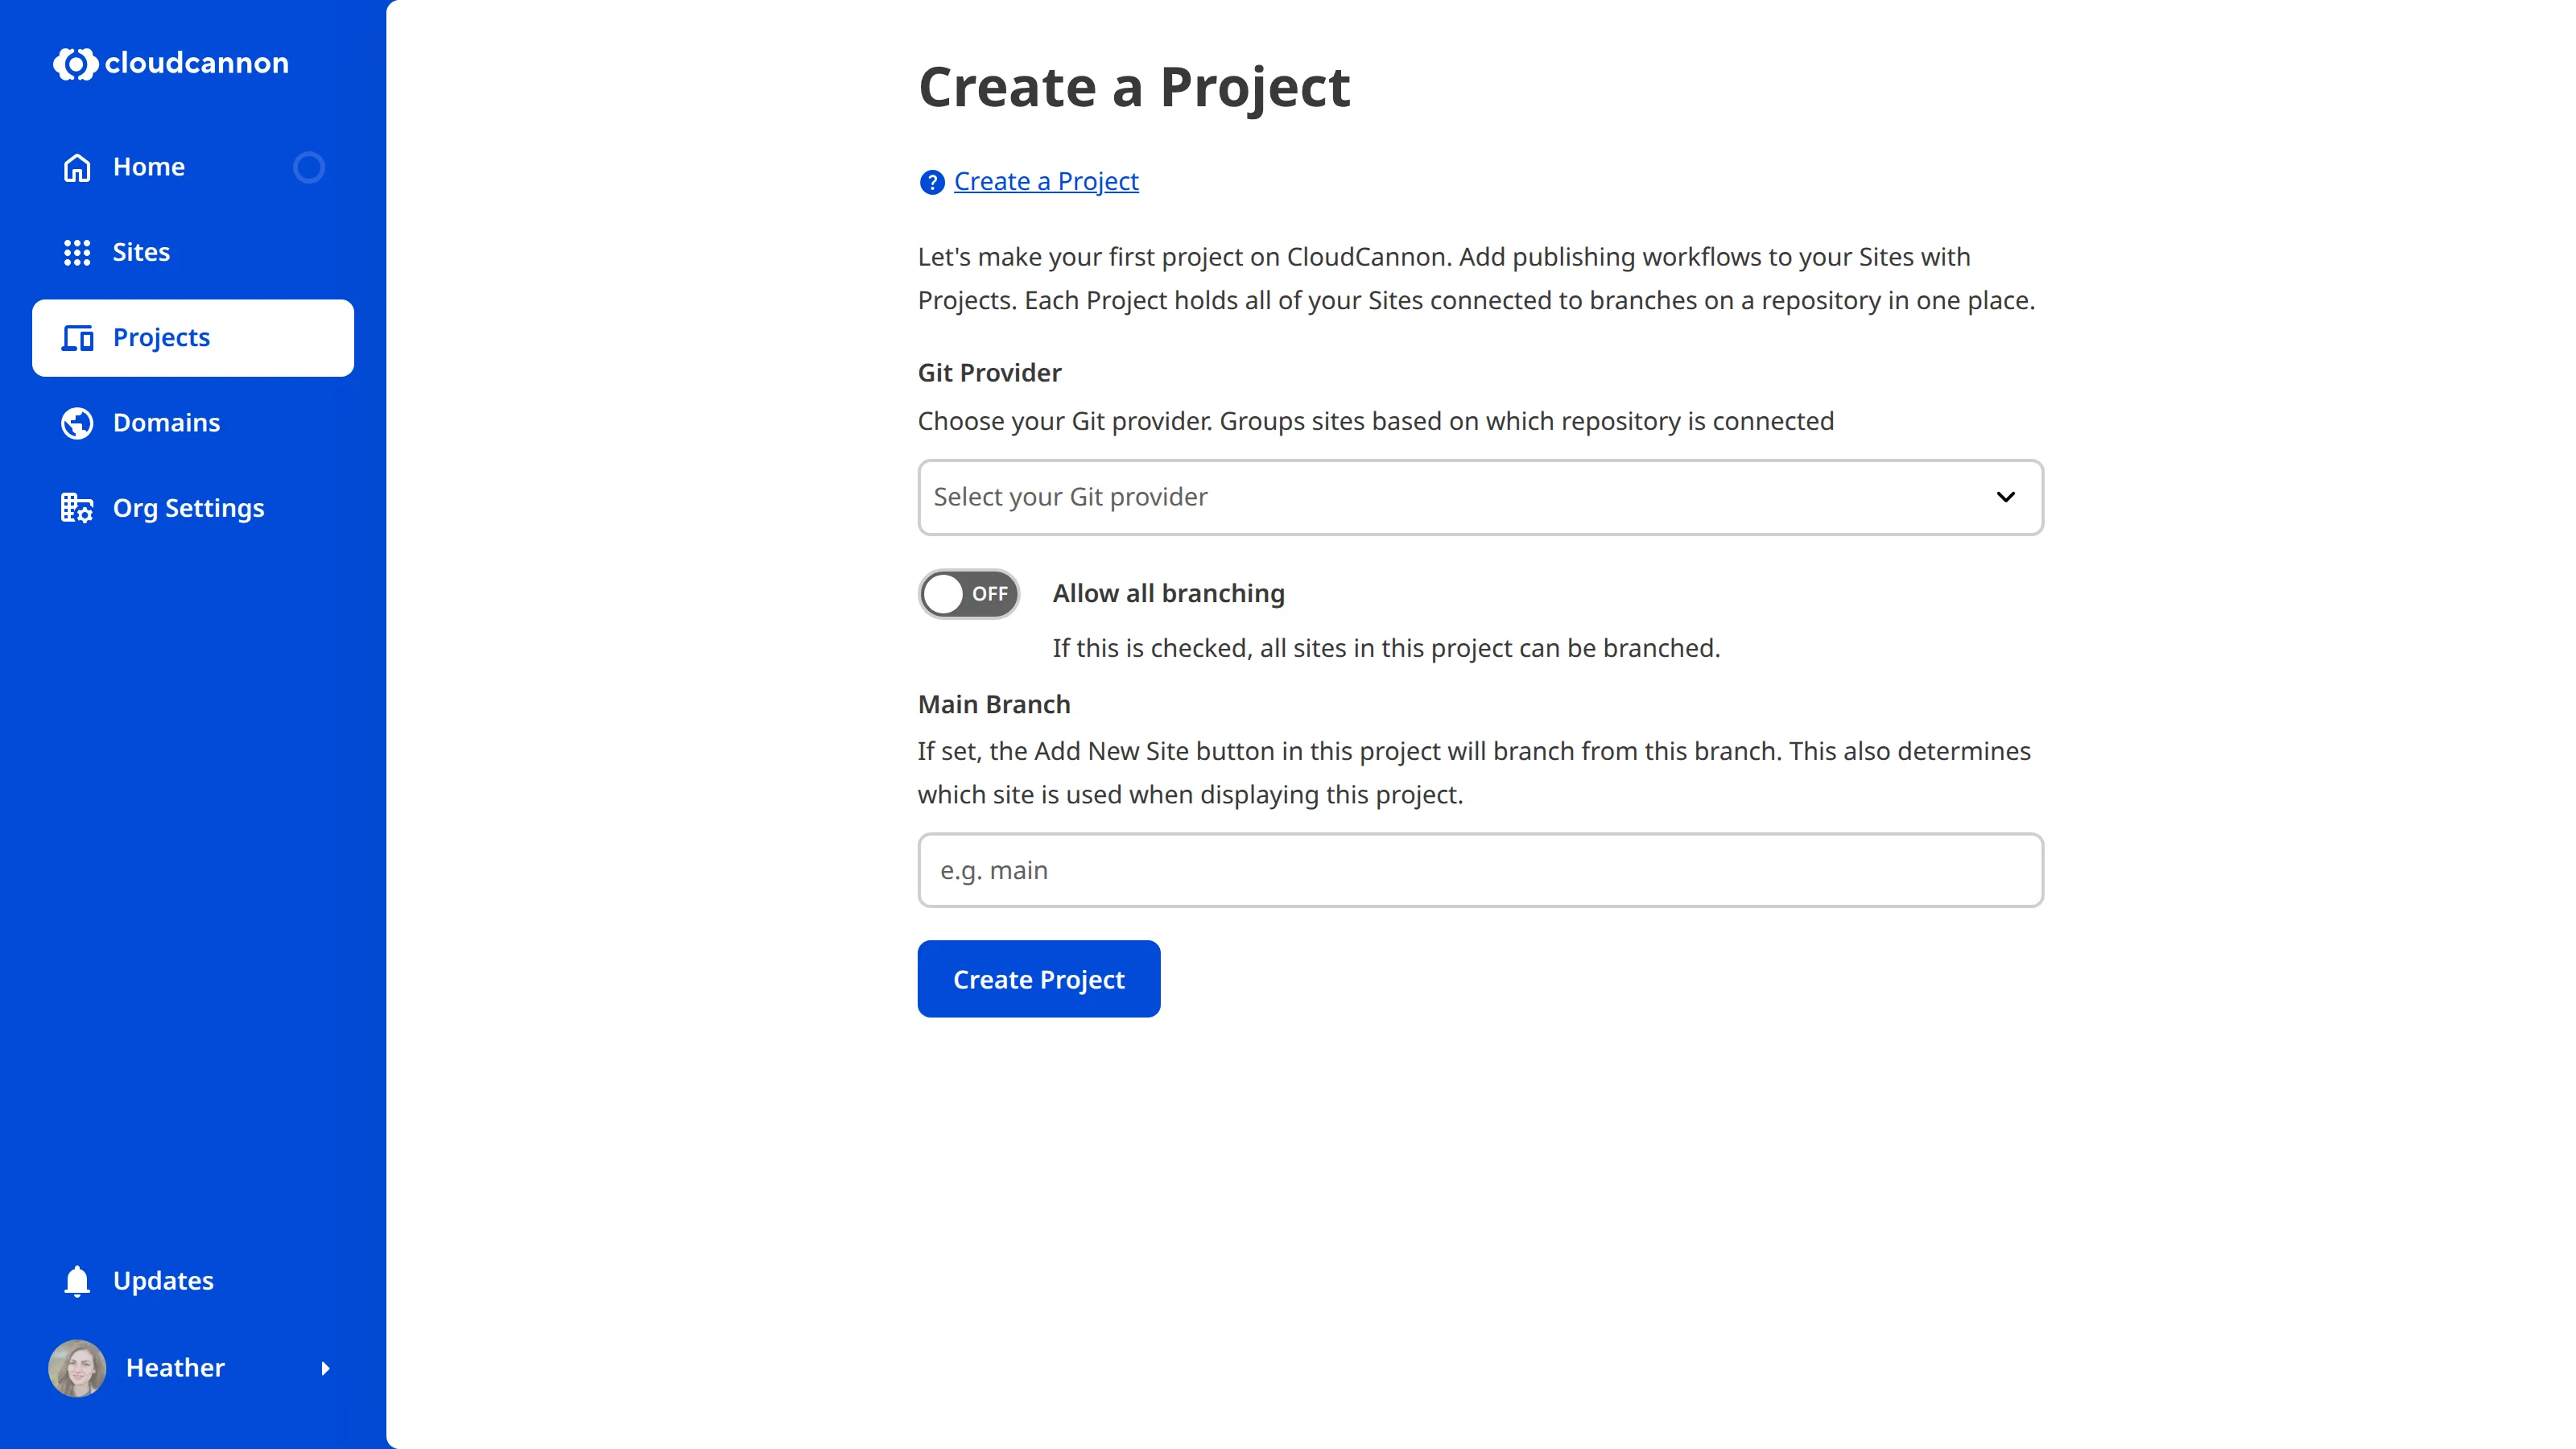This screenshot has width=2576, height=1449.
Task: Click the Sites grid icon
Action: click(x=77, y=252)
